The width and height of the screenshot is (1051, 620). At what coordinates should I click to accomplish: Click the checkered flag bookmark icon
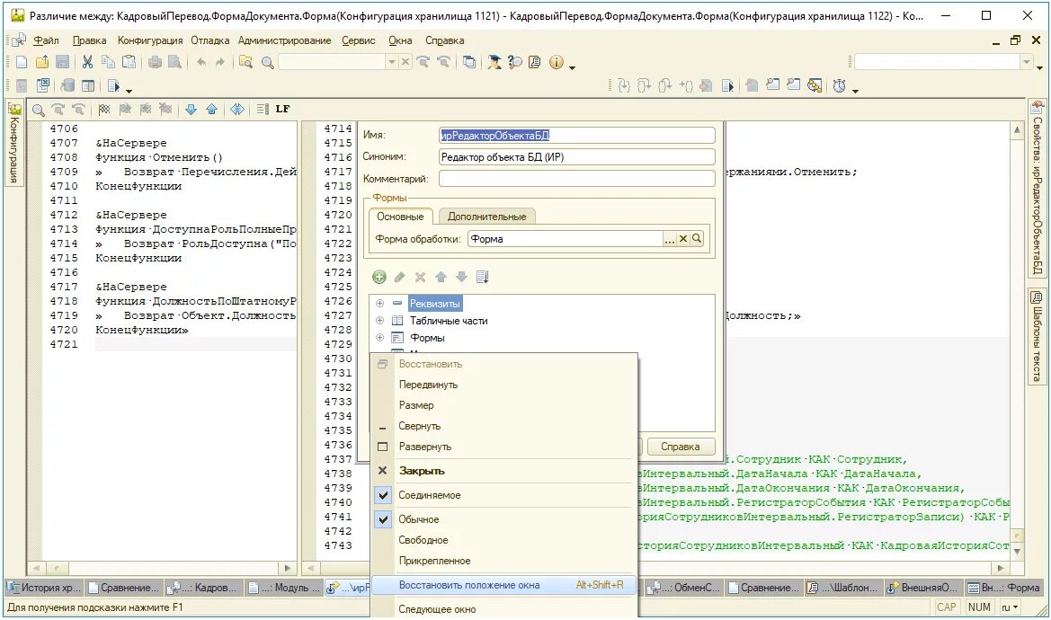[104, 109]
